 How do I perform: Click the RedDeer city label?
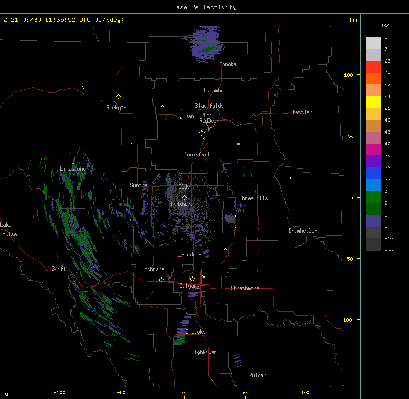click(209, 121)
